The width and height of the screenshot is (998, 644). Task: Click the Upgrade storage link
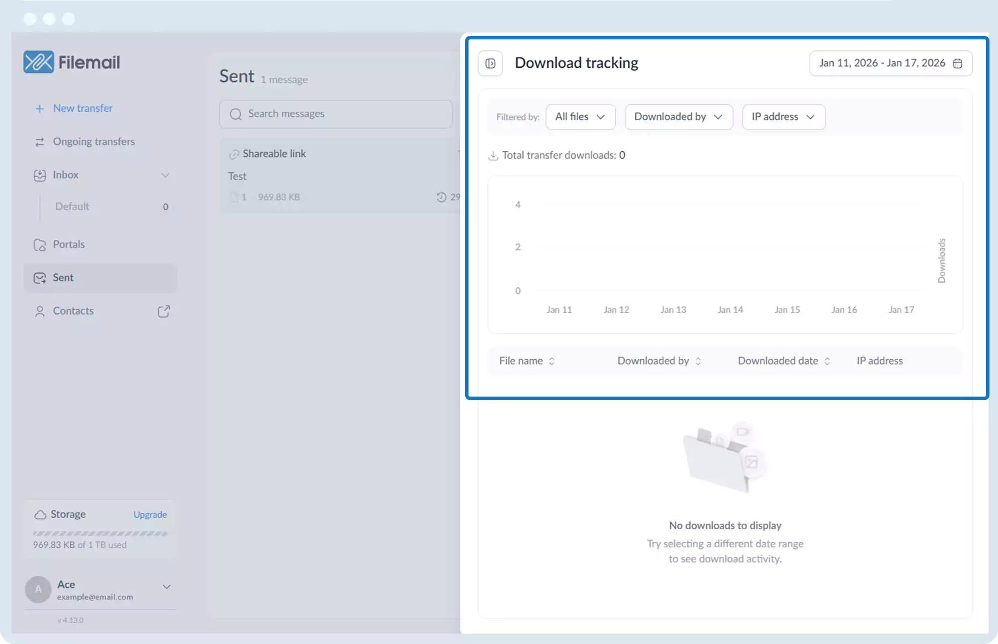150,514
